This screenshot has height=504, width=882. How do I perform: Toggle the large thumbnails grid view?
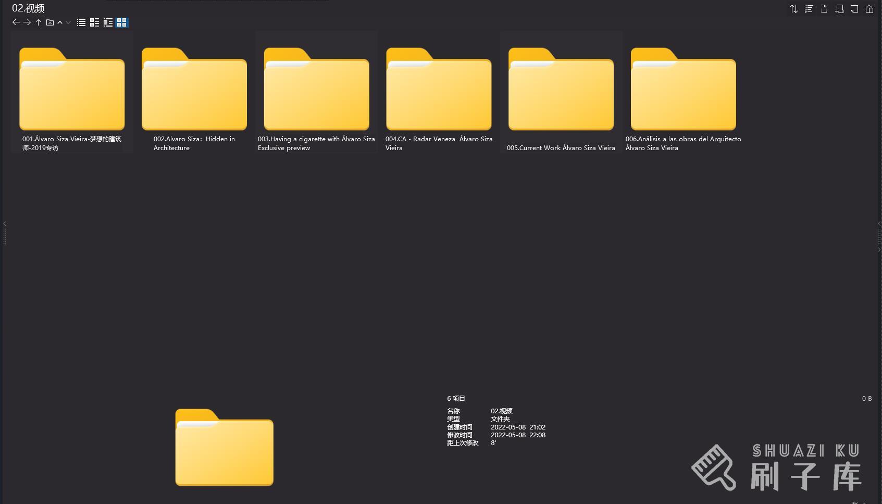point(122,22)
